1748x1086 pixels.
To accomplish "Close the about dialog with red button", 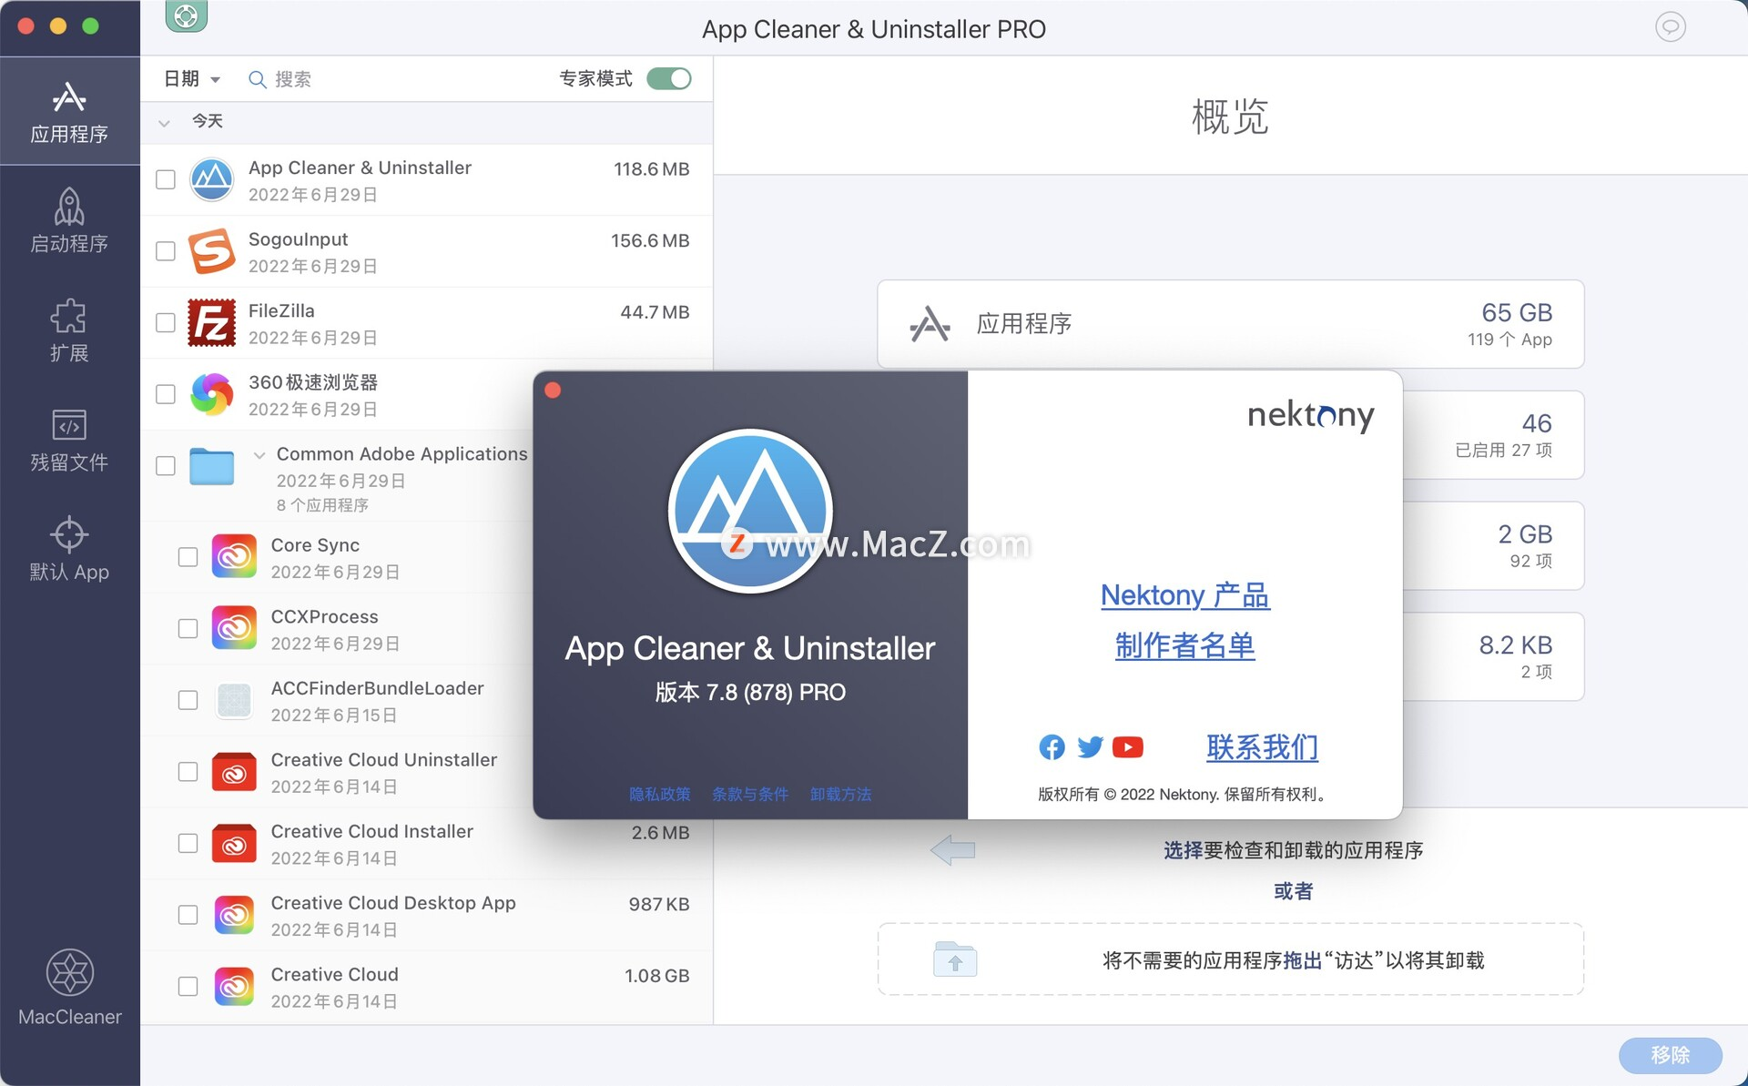I will tap(553, 391).
